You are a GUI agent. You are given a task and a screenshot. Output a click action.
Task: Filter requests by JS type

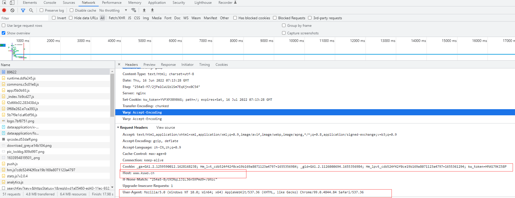click(130, 18)
